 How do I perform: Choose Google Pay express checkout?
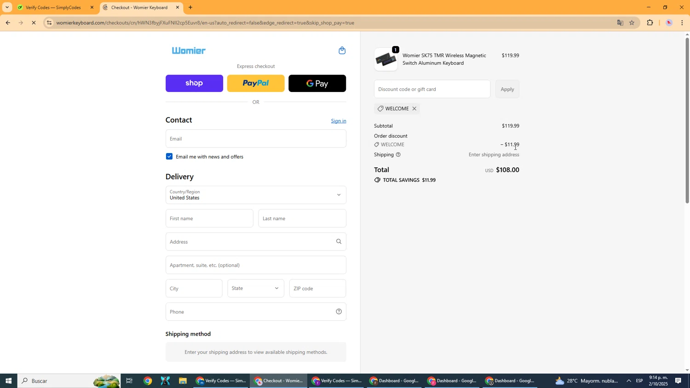[x=317, y=83]
